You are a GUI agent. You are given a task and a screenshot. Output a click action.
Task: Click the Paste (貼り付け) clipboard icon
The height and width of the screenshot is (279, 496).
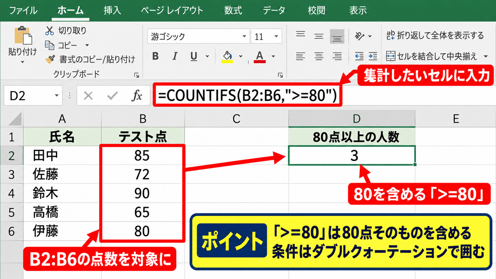(x=23, y=36)
